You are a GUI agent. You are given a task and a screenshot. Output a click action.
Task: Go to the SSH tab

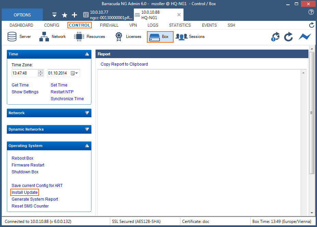(x=231, y=25)
